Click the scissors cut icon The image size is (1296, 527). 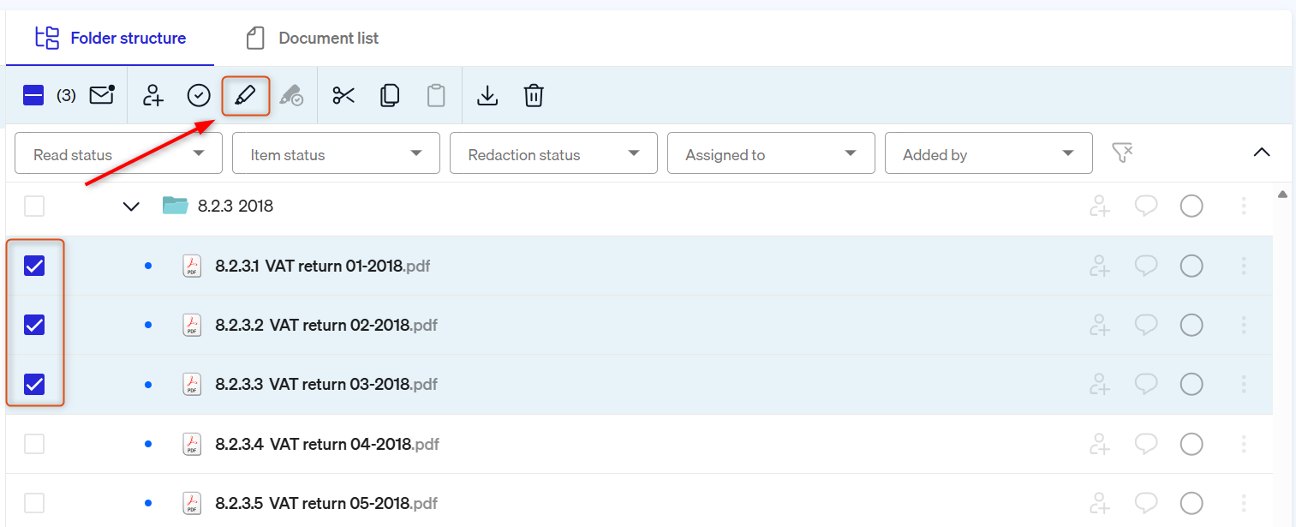[x=343, y=95]
